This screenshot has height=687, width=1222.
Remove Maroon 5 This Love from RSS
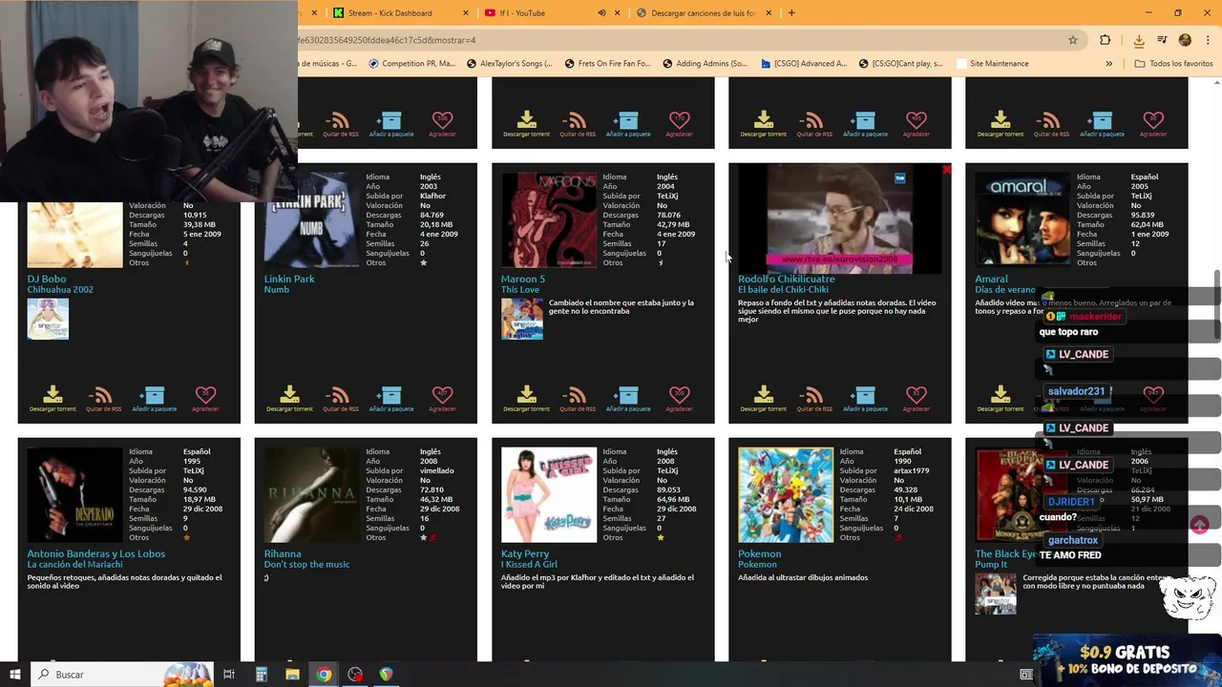[577, 399]
